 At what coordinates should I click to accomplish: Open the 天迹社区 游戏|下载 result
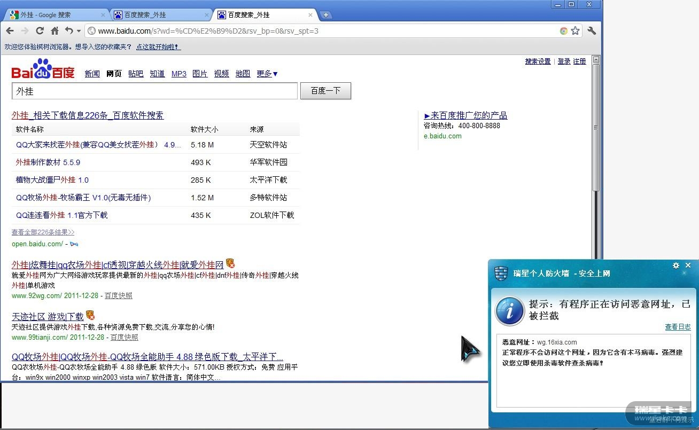pos(48,317)
